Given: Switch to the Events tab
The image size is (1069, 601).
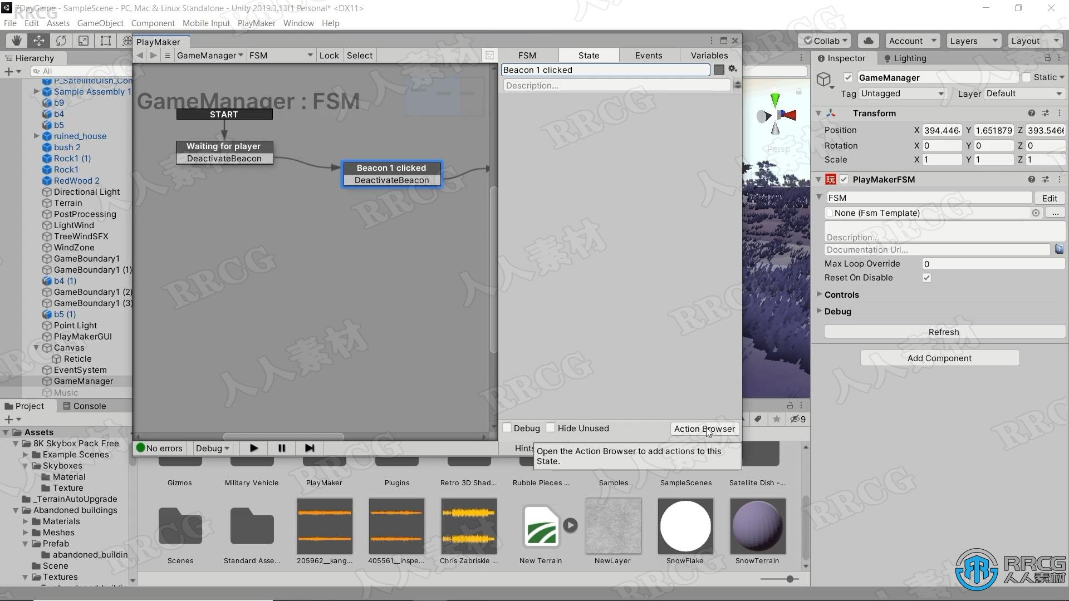Looking at the screenshot, I should 649,55.
